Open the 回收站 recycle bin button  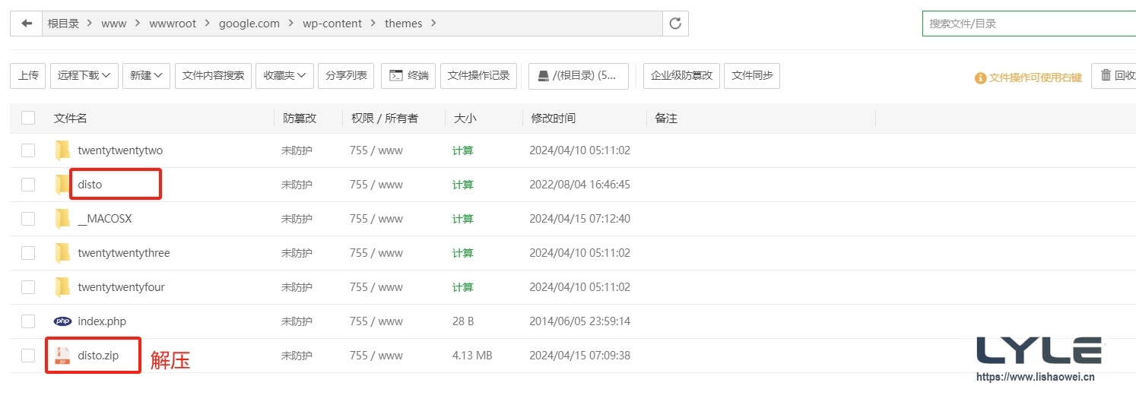click(1115, 76)
